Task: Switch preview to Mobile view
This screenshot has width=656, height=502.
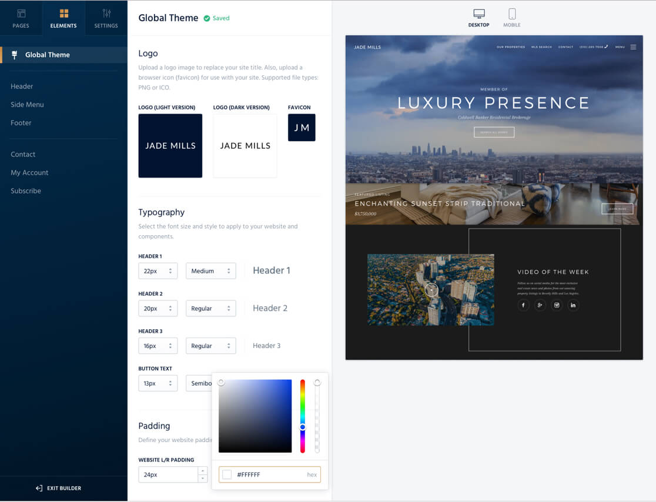Action: [x=511, y=18]
